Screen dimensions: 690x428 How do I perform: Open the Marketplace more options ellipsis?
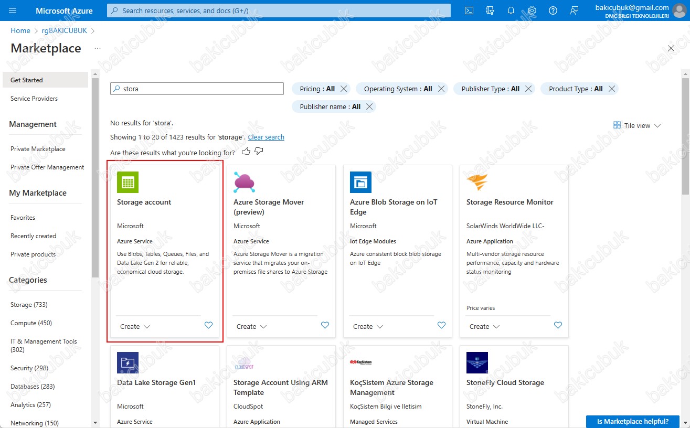click(98, 48)
